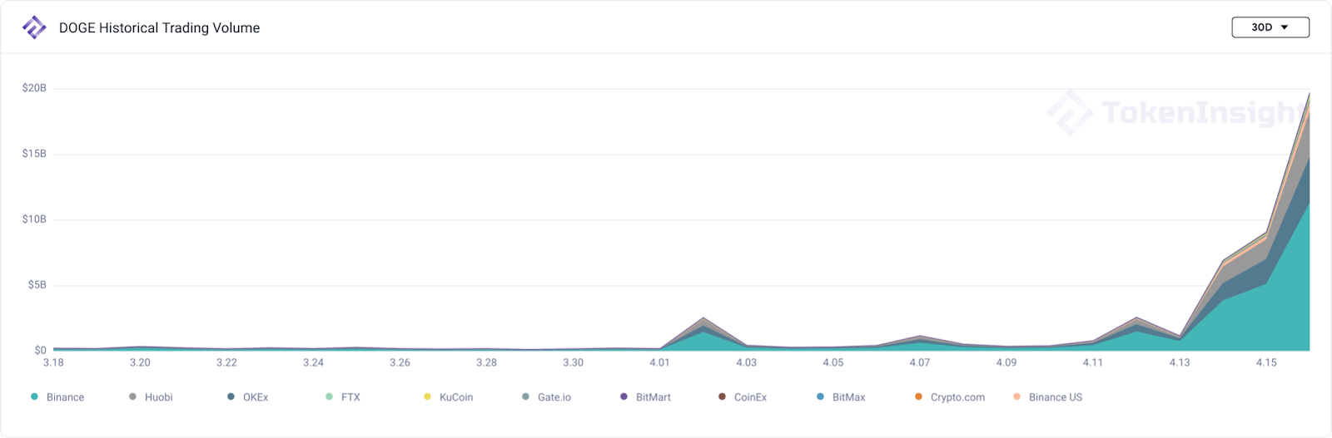The height and width of the screenshot is (438, 1332).
Task: Open the 30D time range dropdown
Action: (x=1270, y=27)
